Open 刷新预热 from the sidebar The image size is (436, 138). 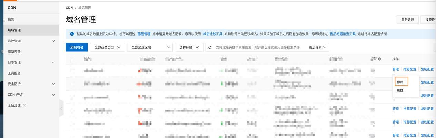tap(14, 51)
